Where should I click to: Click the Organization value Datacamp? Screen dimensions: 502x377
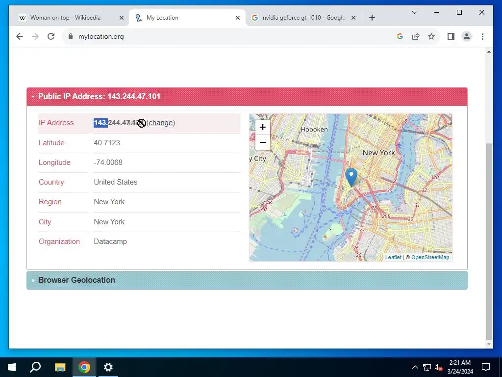[x=110, y=242]
